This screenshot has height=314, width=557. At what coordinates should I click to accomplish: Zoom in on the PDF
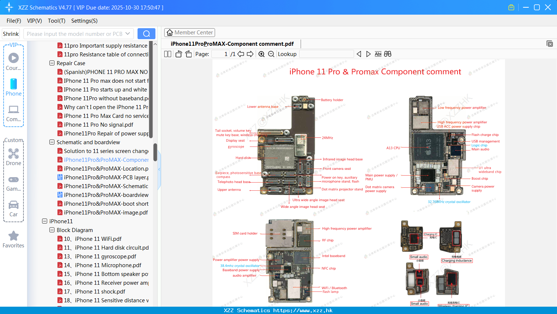(x=261, y=54)
